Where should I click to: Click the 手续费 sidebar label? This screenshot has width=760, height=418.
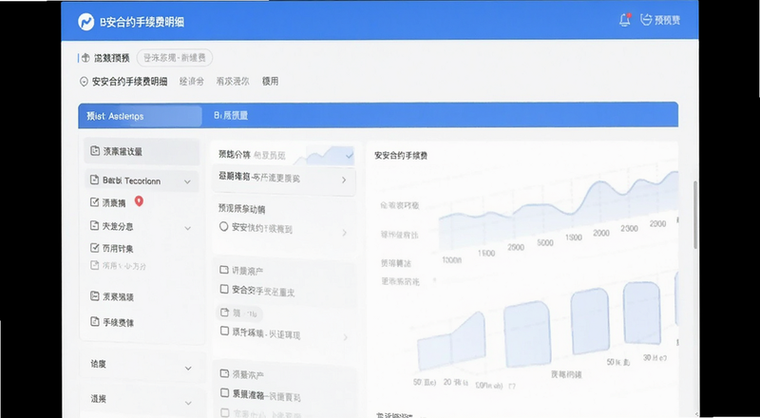click(118, 322)
